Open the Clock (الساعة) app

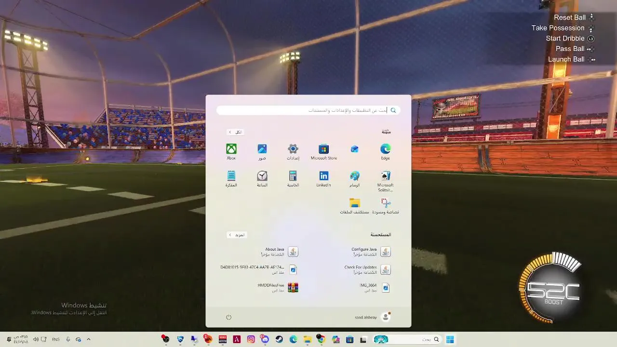point(262,178)
